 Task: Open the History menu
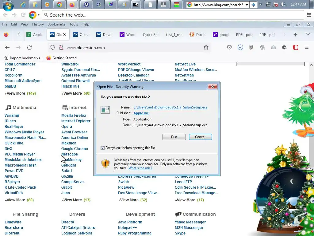38,24
